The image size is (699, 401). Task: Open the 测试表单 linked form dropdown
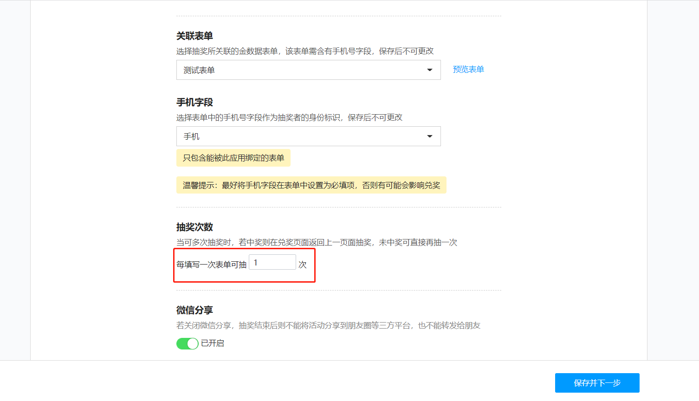point(308,70)
